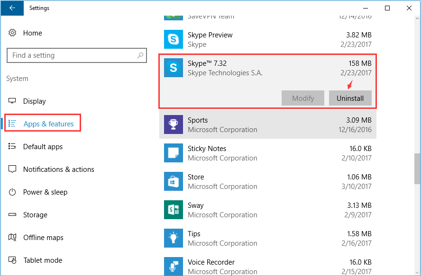Click the Sticky Notes app icon
421x276 pixels.
coord(174,153)
